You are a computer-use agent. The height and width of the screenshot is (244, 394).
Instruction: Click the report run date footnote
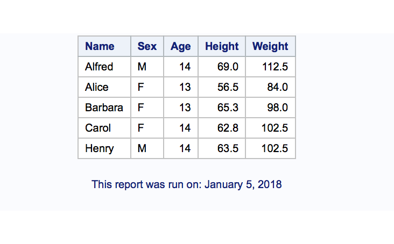pos(186,184)
